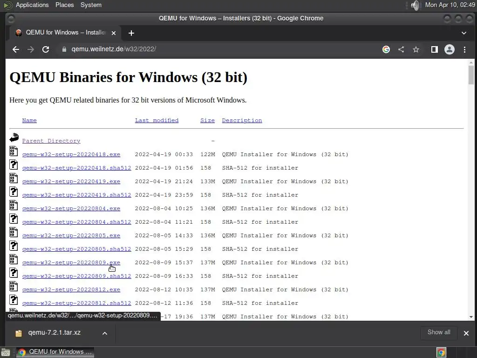Download qemu-w32-setup-20220804.exe
Screen dimensions: 477x358
point(71,208)
